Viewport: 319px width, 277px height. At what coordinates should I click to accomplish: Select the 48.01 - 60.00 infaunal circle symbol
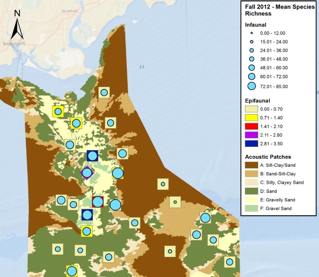[x=252, y=68]
